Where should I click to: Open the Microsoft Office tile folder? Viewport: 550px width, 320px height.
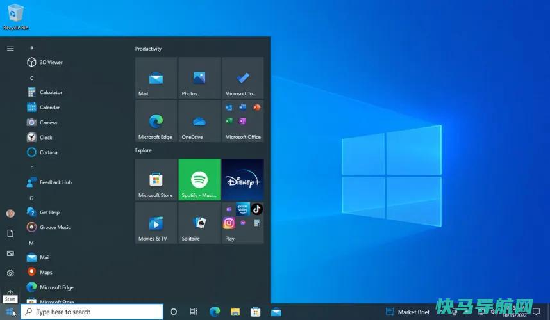[243, 122]
